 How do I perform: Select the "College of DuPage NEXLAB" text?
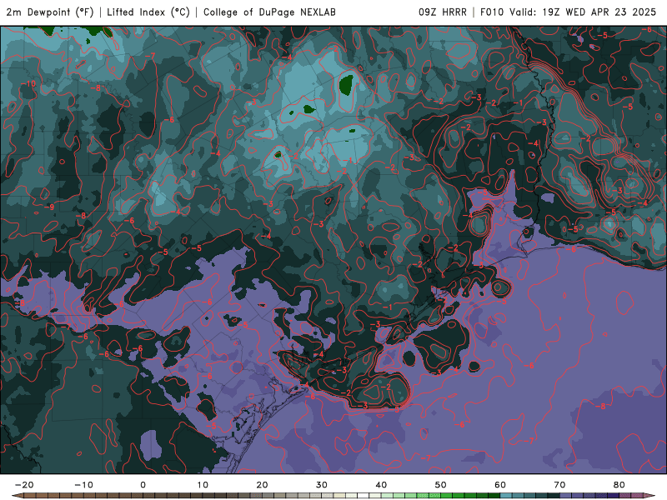click(269, 12)
